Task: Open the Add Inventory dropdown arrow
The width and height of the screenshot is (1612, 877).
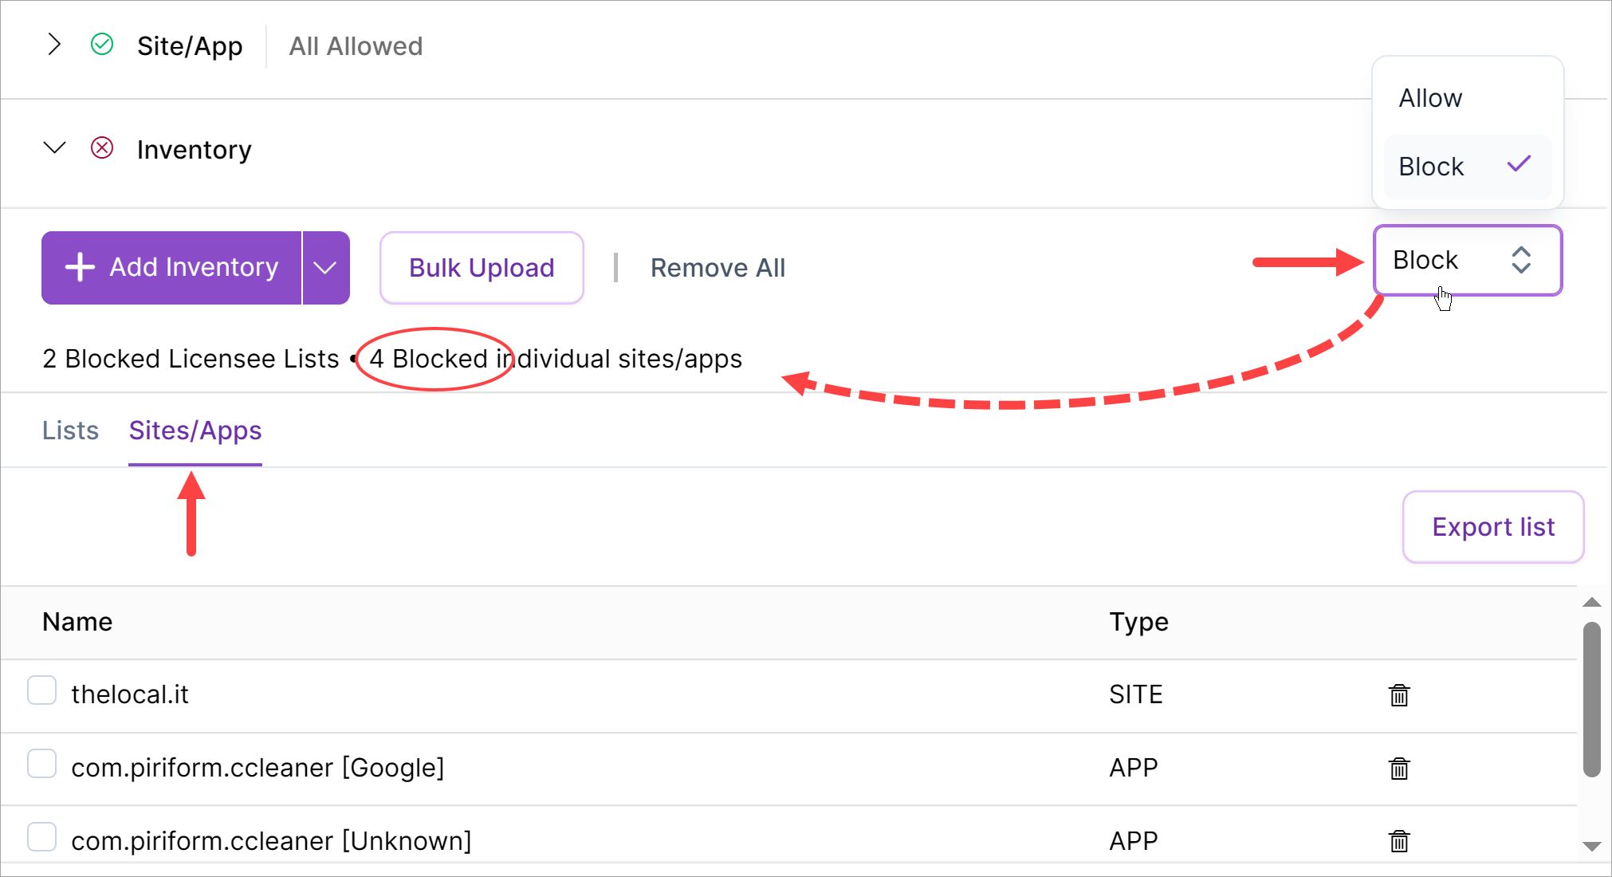Action: click(x=325, y=268)
